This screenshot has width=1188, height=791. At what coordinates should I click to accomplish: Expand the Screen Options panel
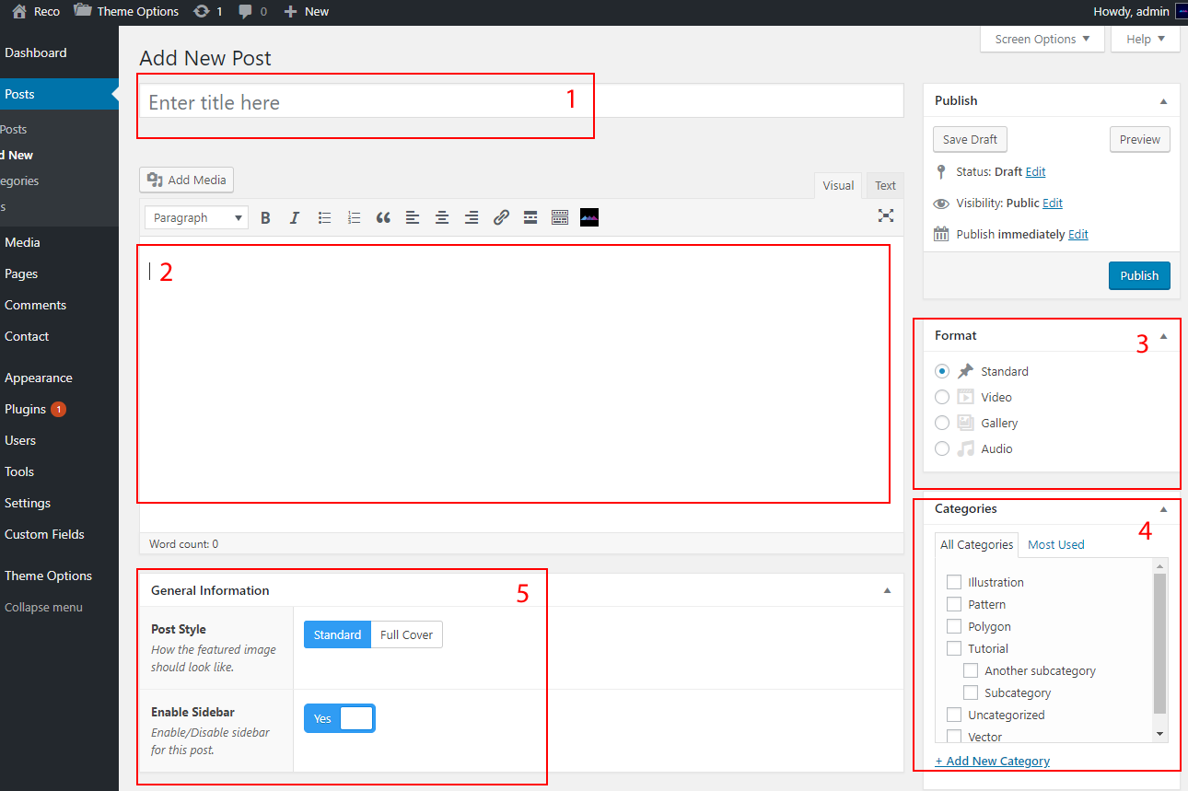pos(1042,40)
